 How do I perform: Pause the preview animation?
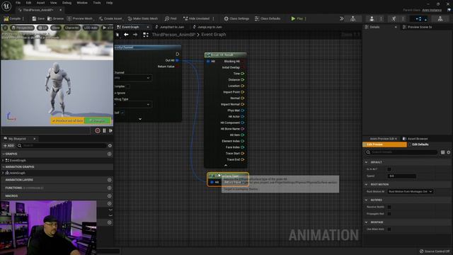click(104, 130)
